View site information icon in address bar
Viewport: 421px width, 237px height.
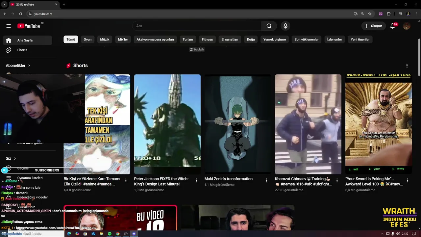coord(30,14)
